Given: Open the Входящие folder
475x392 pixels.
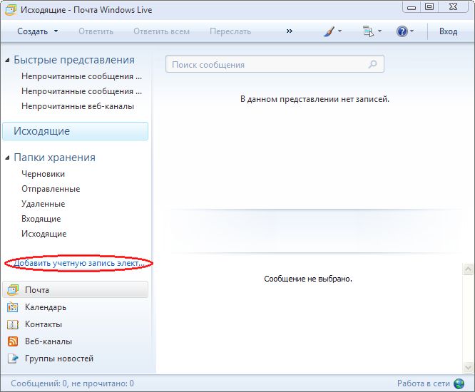Looking at the screenshot, I should (x=41, y=219).
